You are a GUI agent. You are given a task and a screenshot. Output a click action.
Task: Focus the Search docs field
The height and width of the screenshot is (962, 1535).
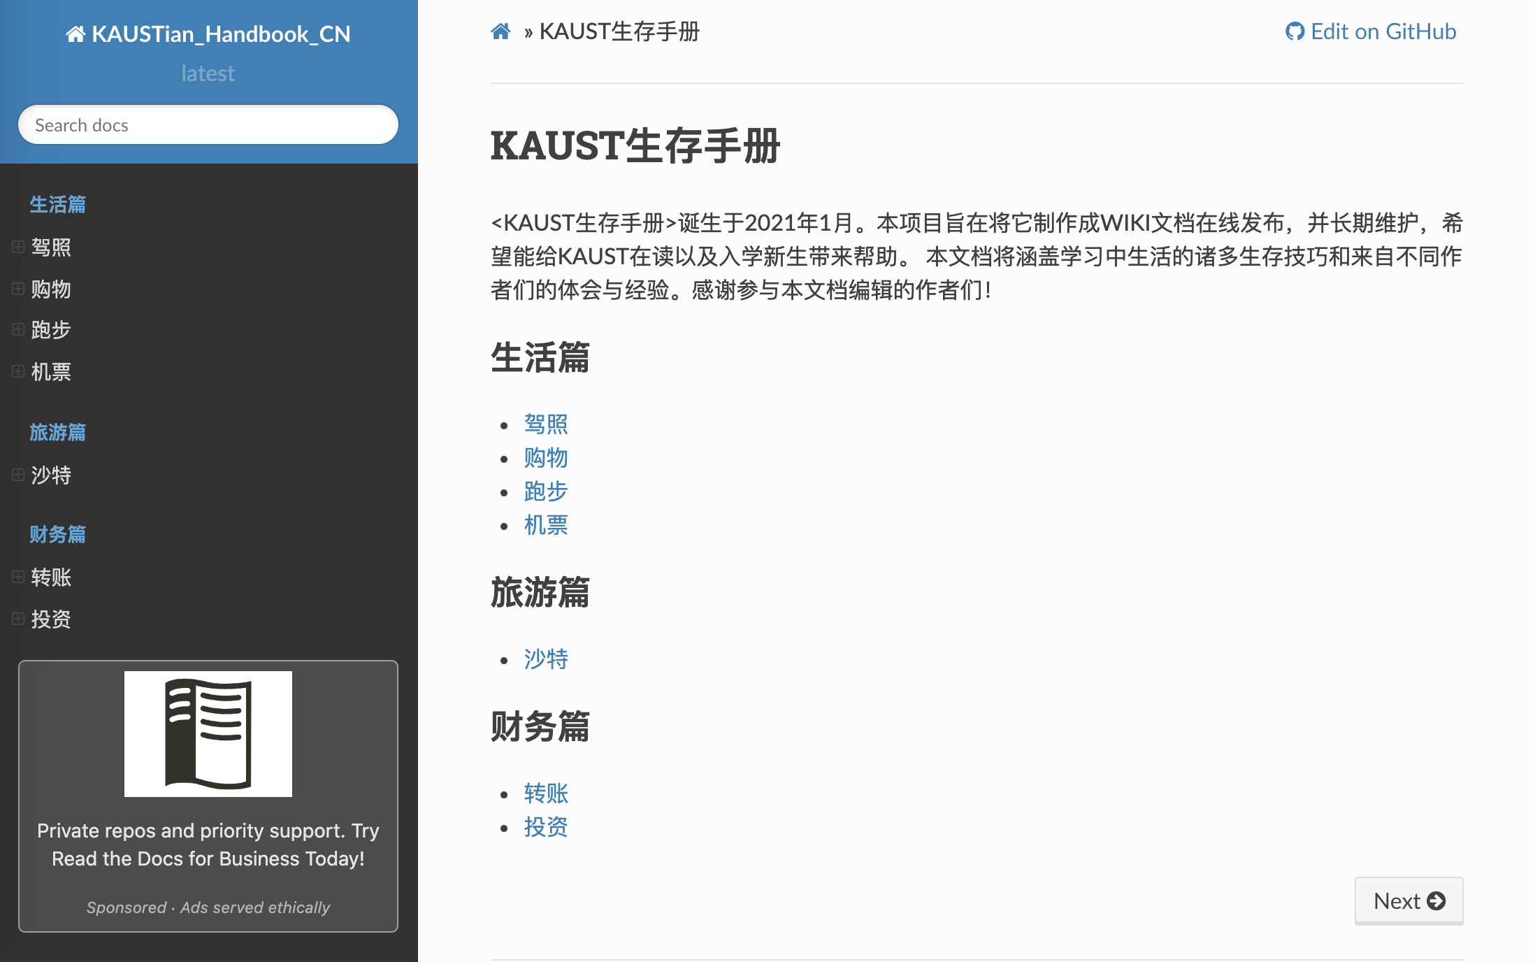(208, 125)
